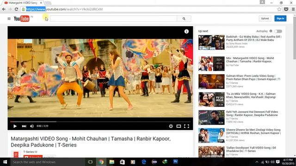This screenshot has width=296, height=166.
Task: Open Dheere Dheere Se thumbnail
Action: [x=211, y=136]
